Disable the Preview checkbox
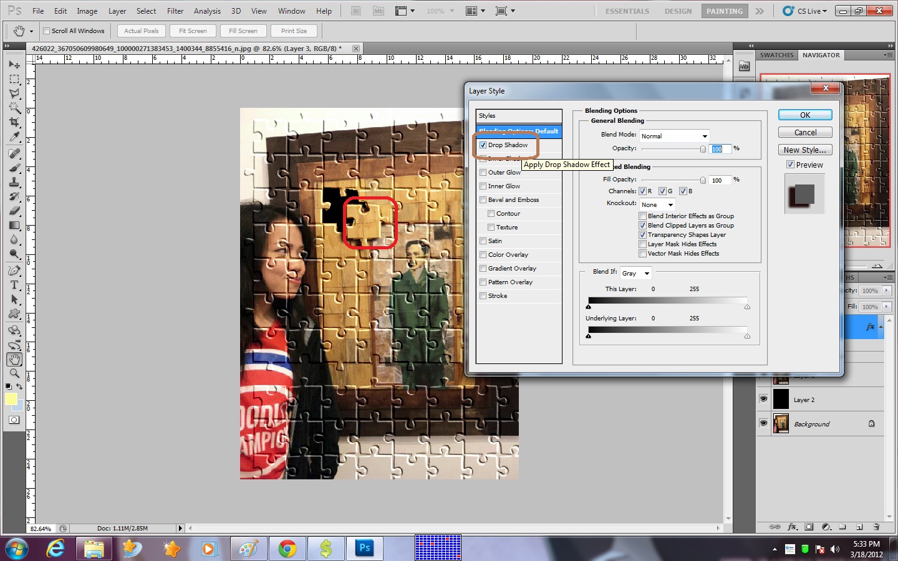Screen dimensions: 898x561 click(x=791, y=164)
